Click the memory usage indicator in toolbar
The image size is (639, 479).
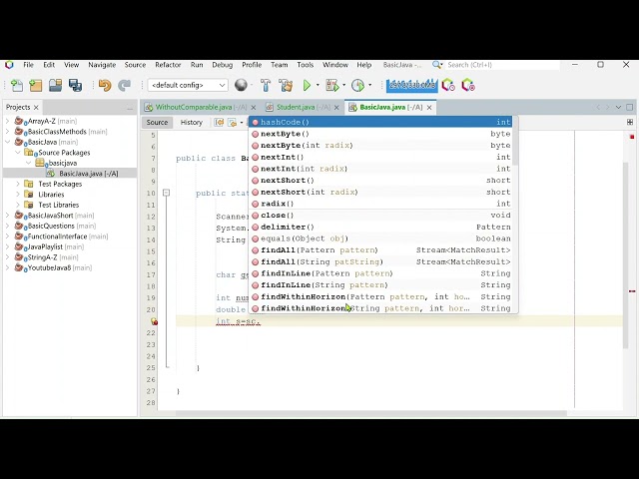tap(412, 85)
